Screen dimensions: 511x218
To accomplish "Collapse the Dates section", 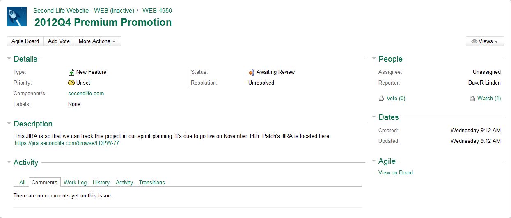I will (x=374, y=117).
